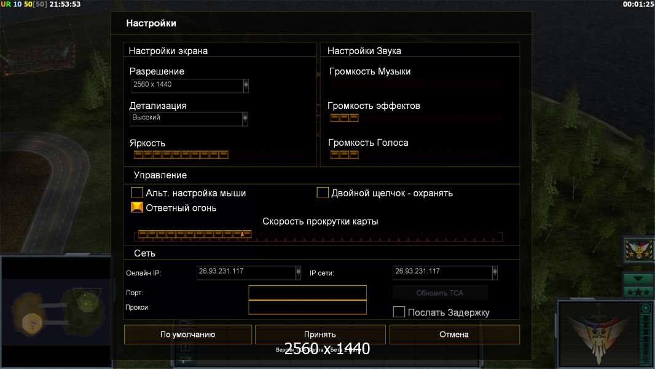
Task: Check Двойной щелчок - охранять option
Action: 323,193
